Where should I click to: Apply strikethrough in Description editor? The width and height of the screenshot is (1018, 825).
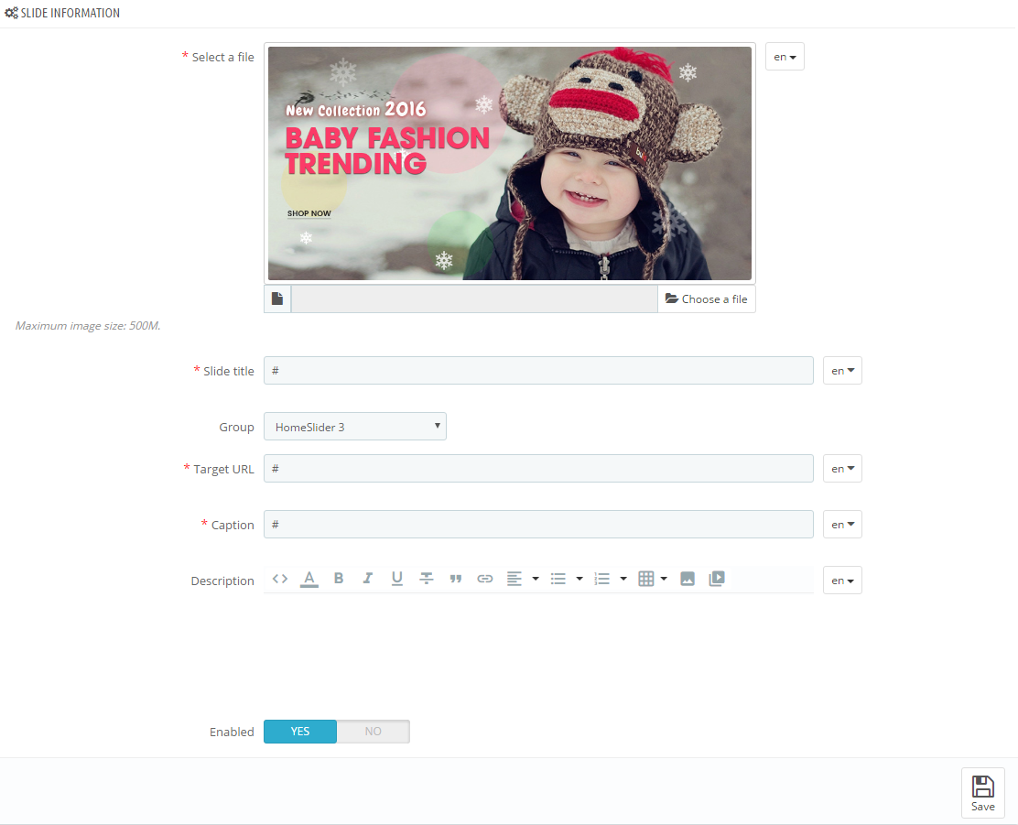pos(426,579)
